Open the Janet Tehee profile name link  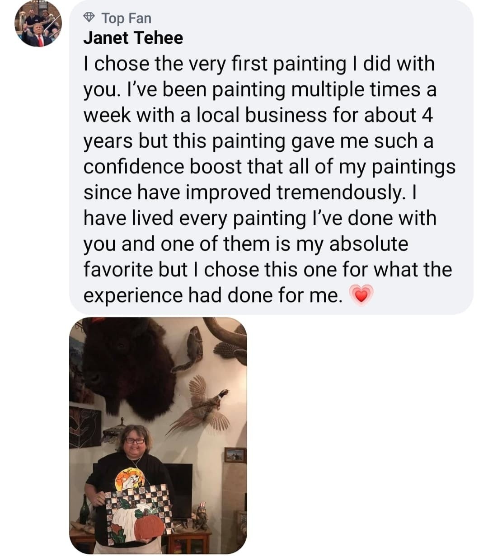pyautogui.click(x=133, y=37)
